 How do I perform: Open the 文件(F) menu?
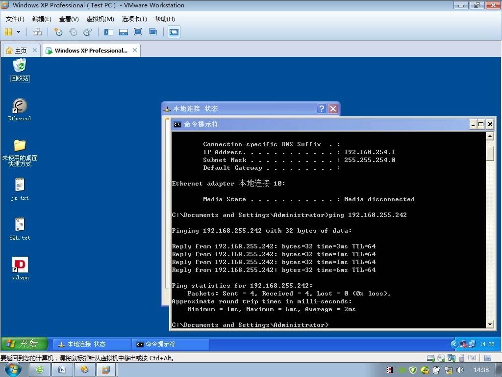click(x=15, y=19)
